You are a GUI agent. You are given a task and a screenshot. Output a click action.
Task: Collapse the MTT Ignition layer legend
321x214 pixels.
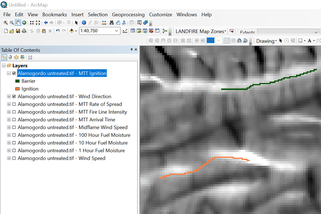(9, 73)
